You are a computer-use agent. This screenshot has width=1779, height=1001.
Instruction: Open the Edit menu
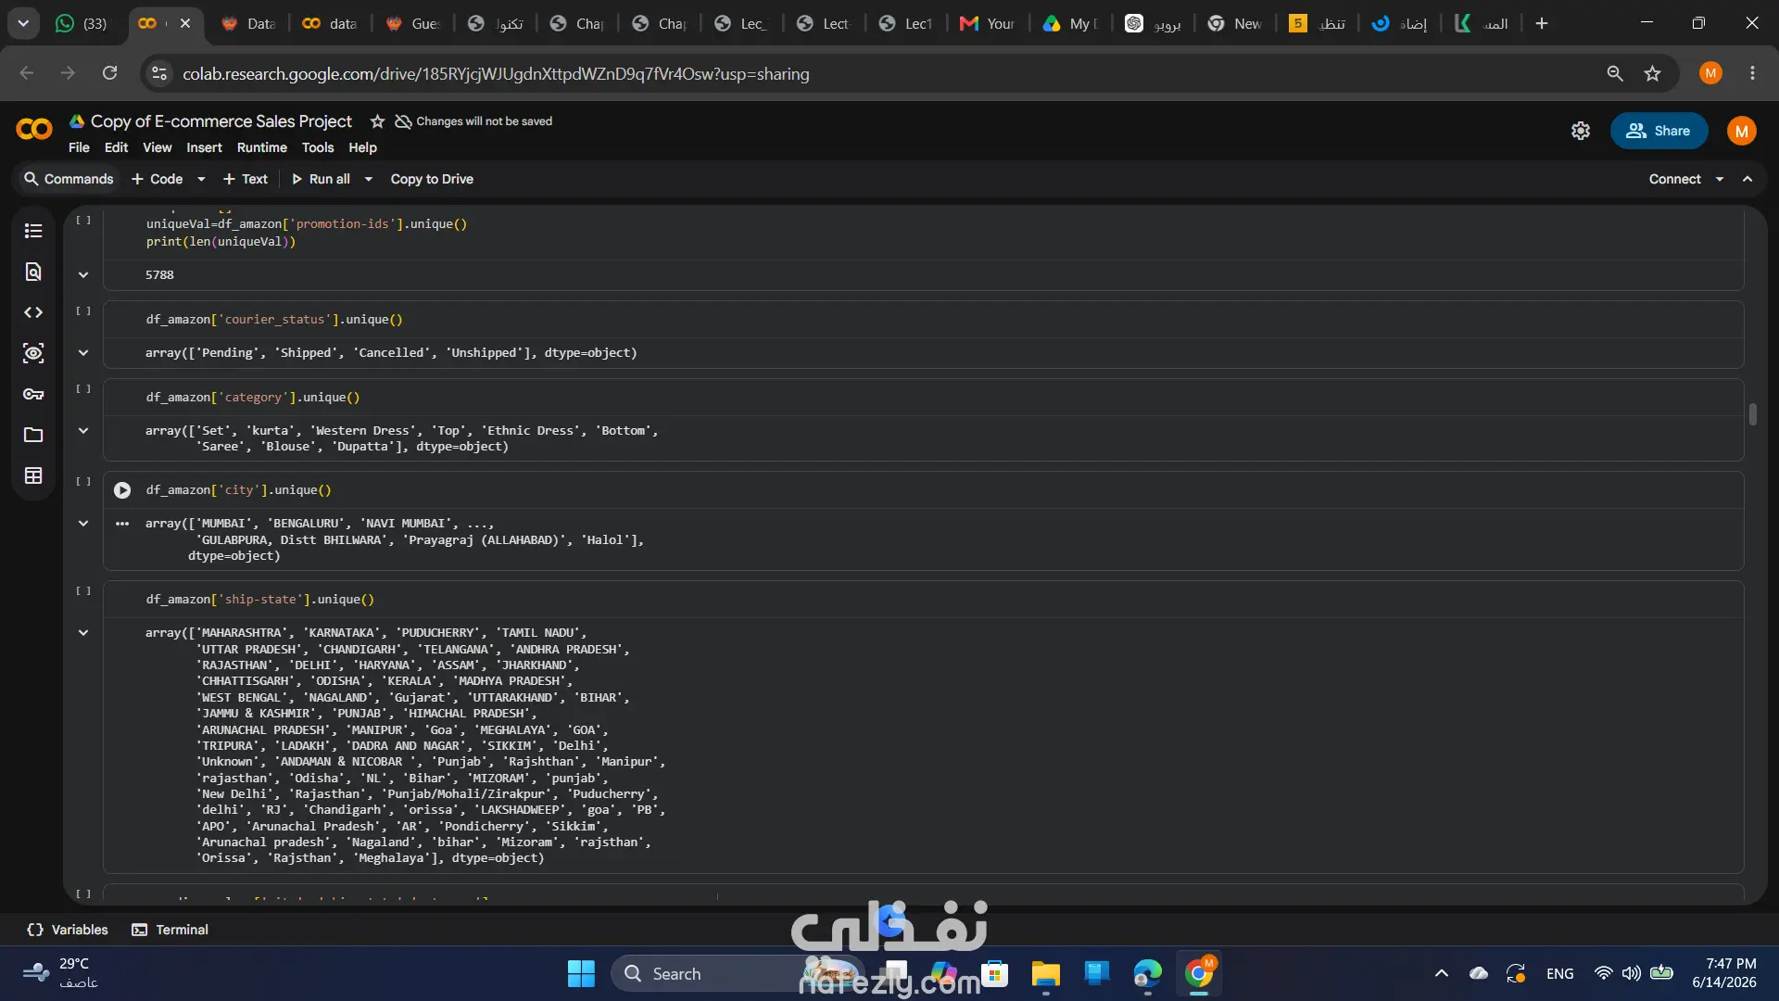[x=116, y=147]
